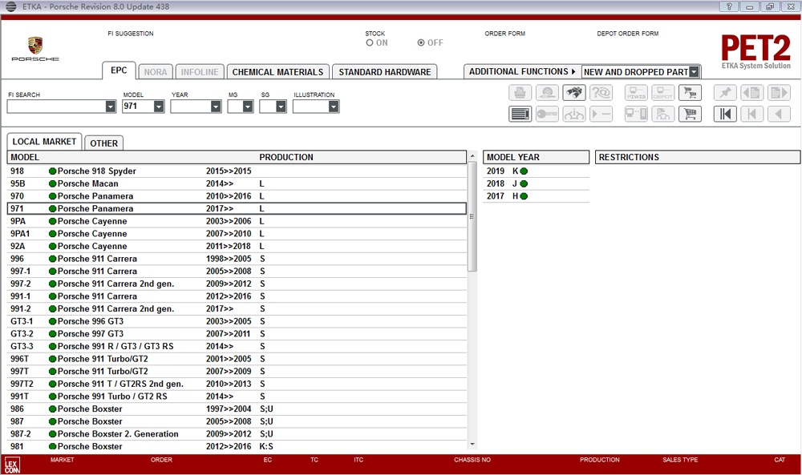Image resolution: width=802 pixels, height=475 pixels.
Task: Select the Porsche 918 Spyder row
Action: click(x=237, y=171)
